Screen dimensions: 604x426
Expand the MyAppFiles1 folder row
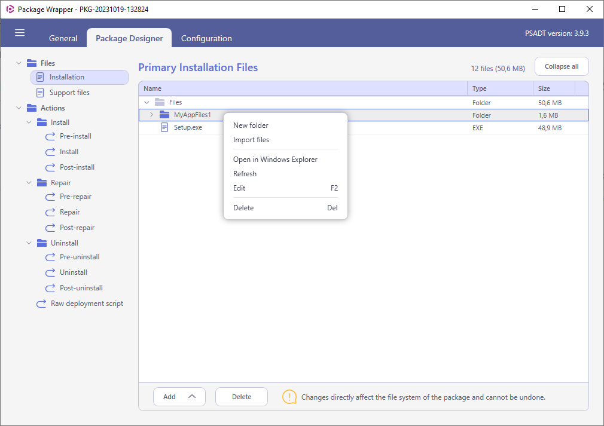[151, 115]
